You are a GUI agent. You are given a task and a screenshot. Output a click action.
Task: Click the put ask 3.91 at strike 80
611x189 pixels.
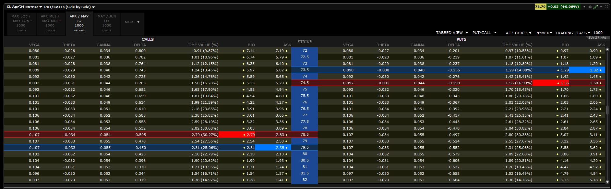pos(593,154)
